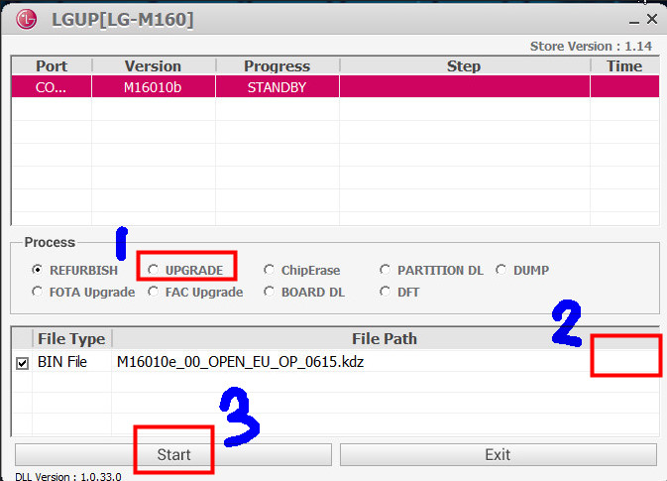The image size is (667, 481).
Task: Select the BOARD DL radio button
Action: tap(269, 292)
